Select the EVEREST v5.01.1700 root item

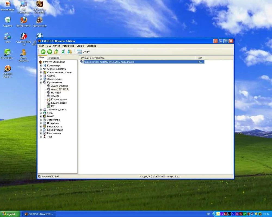click(54, 62)
